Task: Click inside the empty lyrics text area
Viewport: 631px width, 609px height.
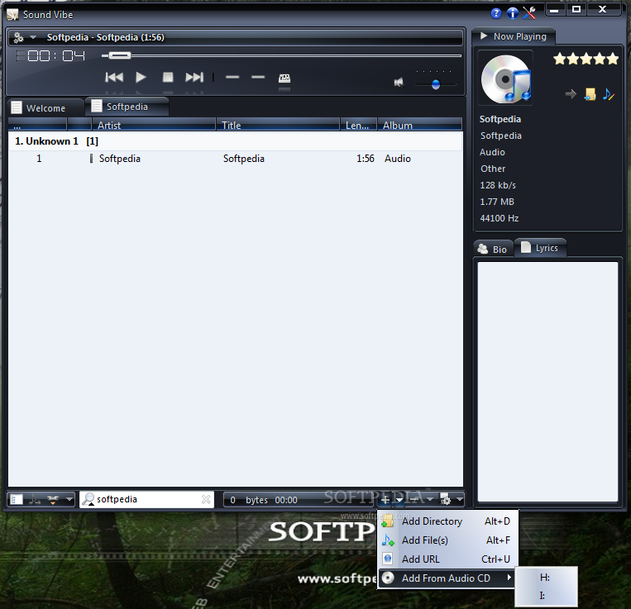Action: click(547, 382)
